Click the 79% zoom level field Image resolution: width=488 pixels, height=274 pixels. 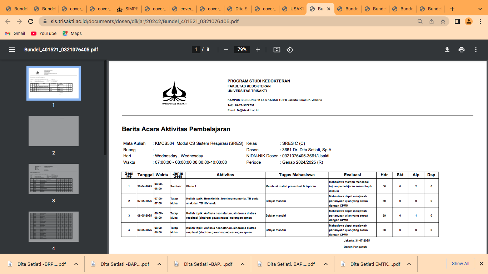coord(242,50)
